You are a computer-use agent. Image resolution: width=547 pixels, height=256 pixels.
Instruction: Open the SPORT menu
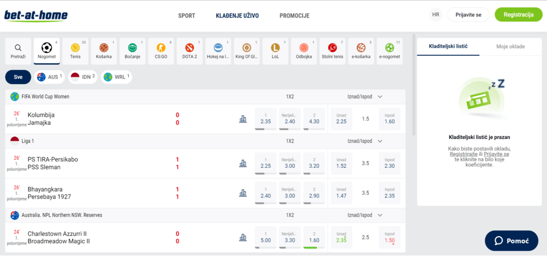coord(187,16)
